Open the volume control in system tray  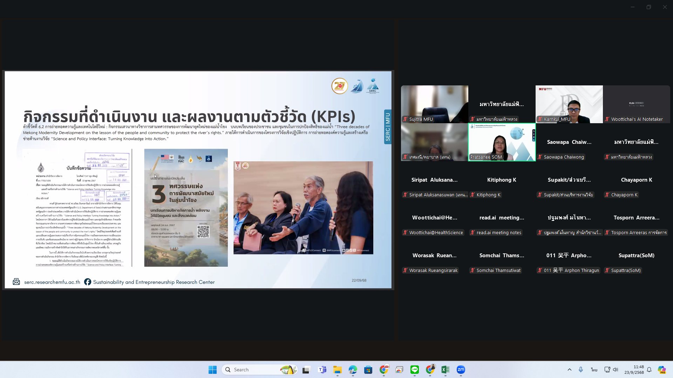[615, 370]
